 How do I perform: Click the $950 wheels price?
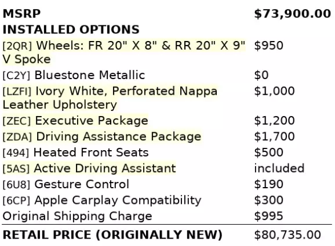coord(268,46)
